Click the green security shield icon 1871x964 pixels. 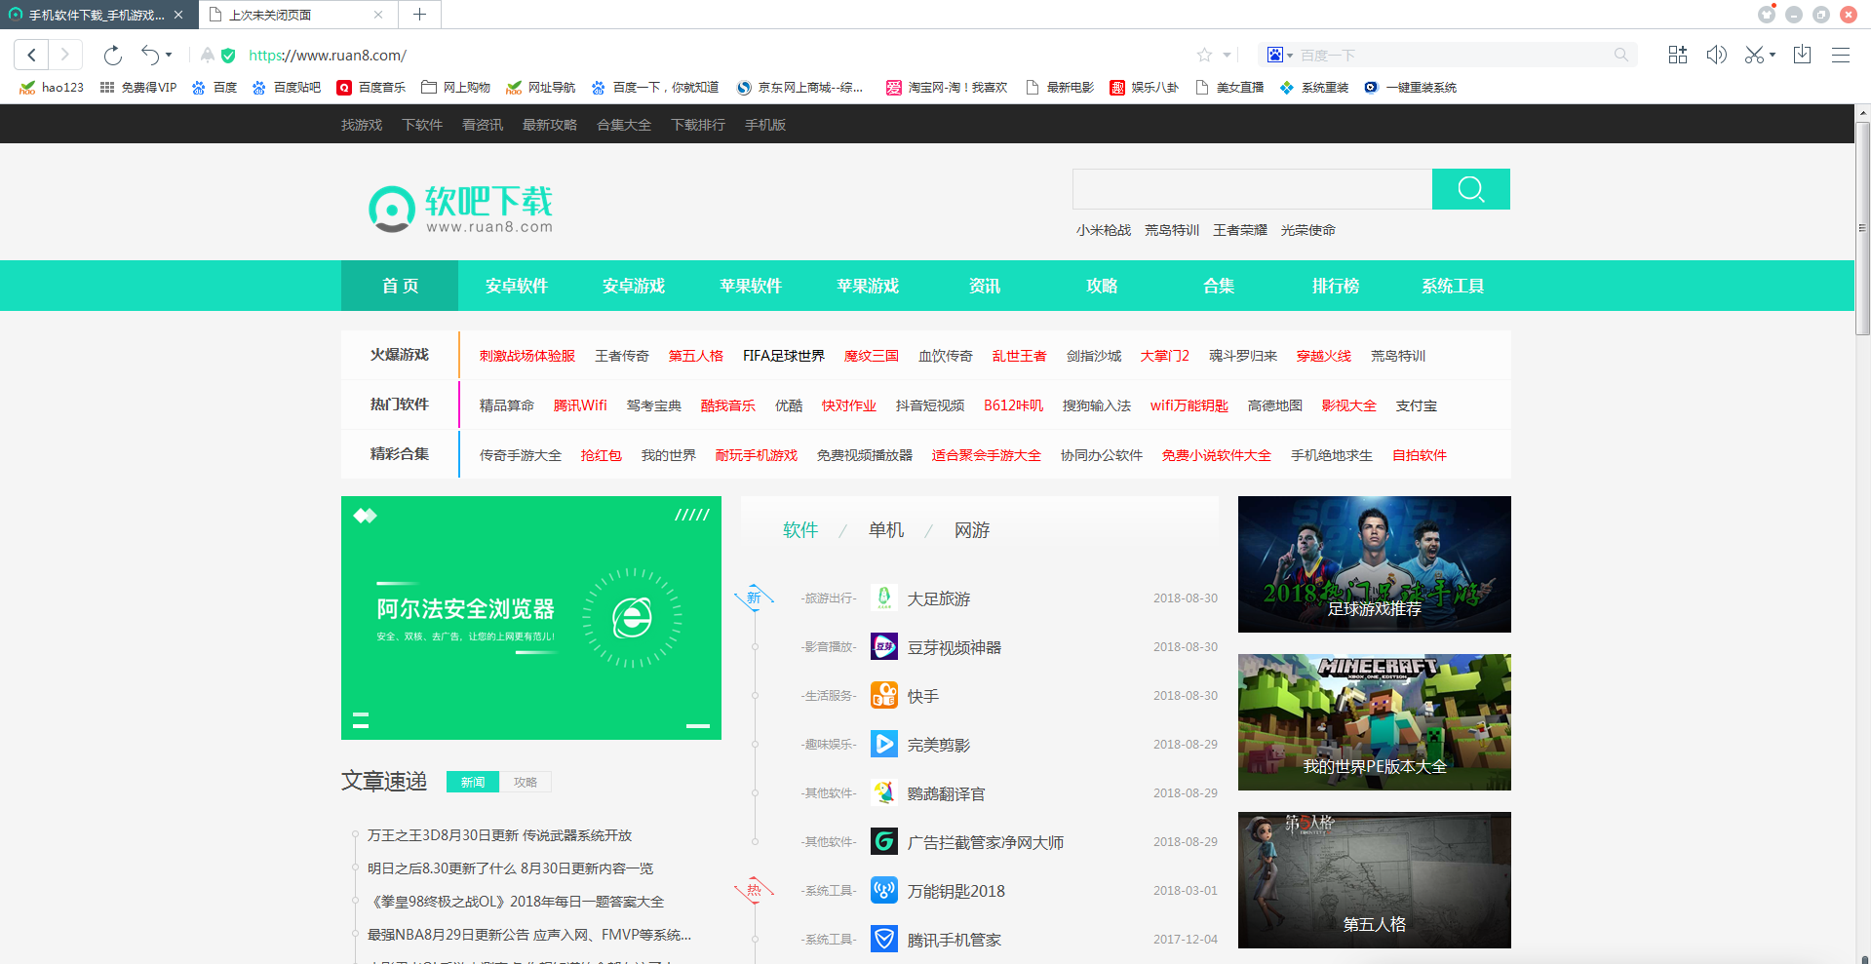click(228, 56)
